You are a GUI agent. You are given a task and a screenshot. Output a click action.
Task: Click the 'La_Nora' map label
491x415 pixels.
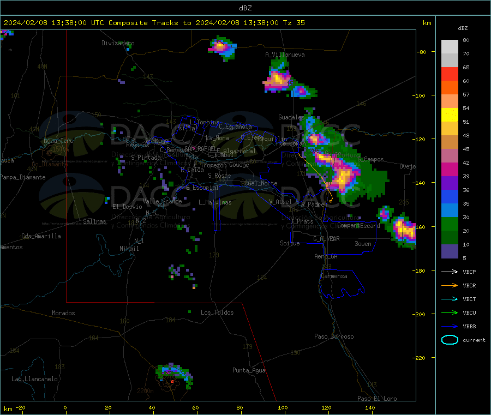pyautogui.click(x=217, y=138)
